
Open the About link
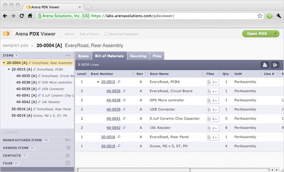tap(70, 34)
